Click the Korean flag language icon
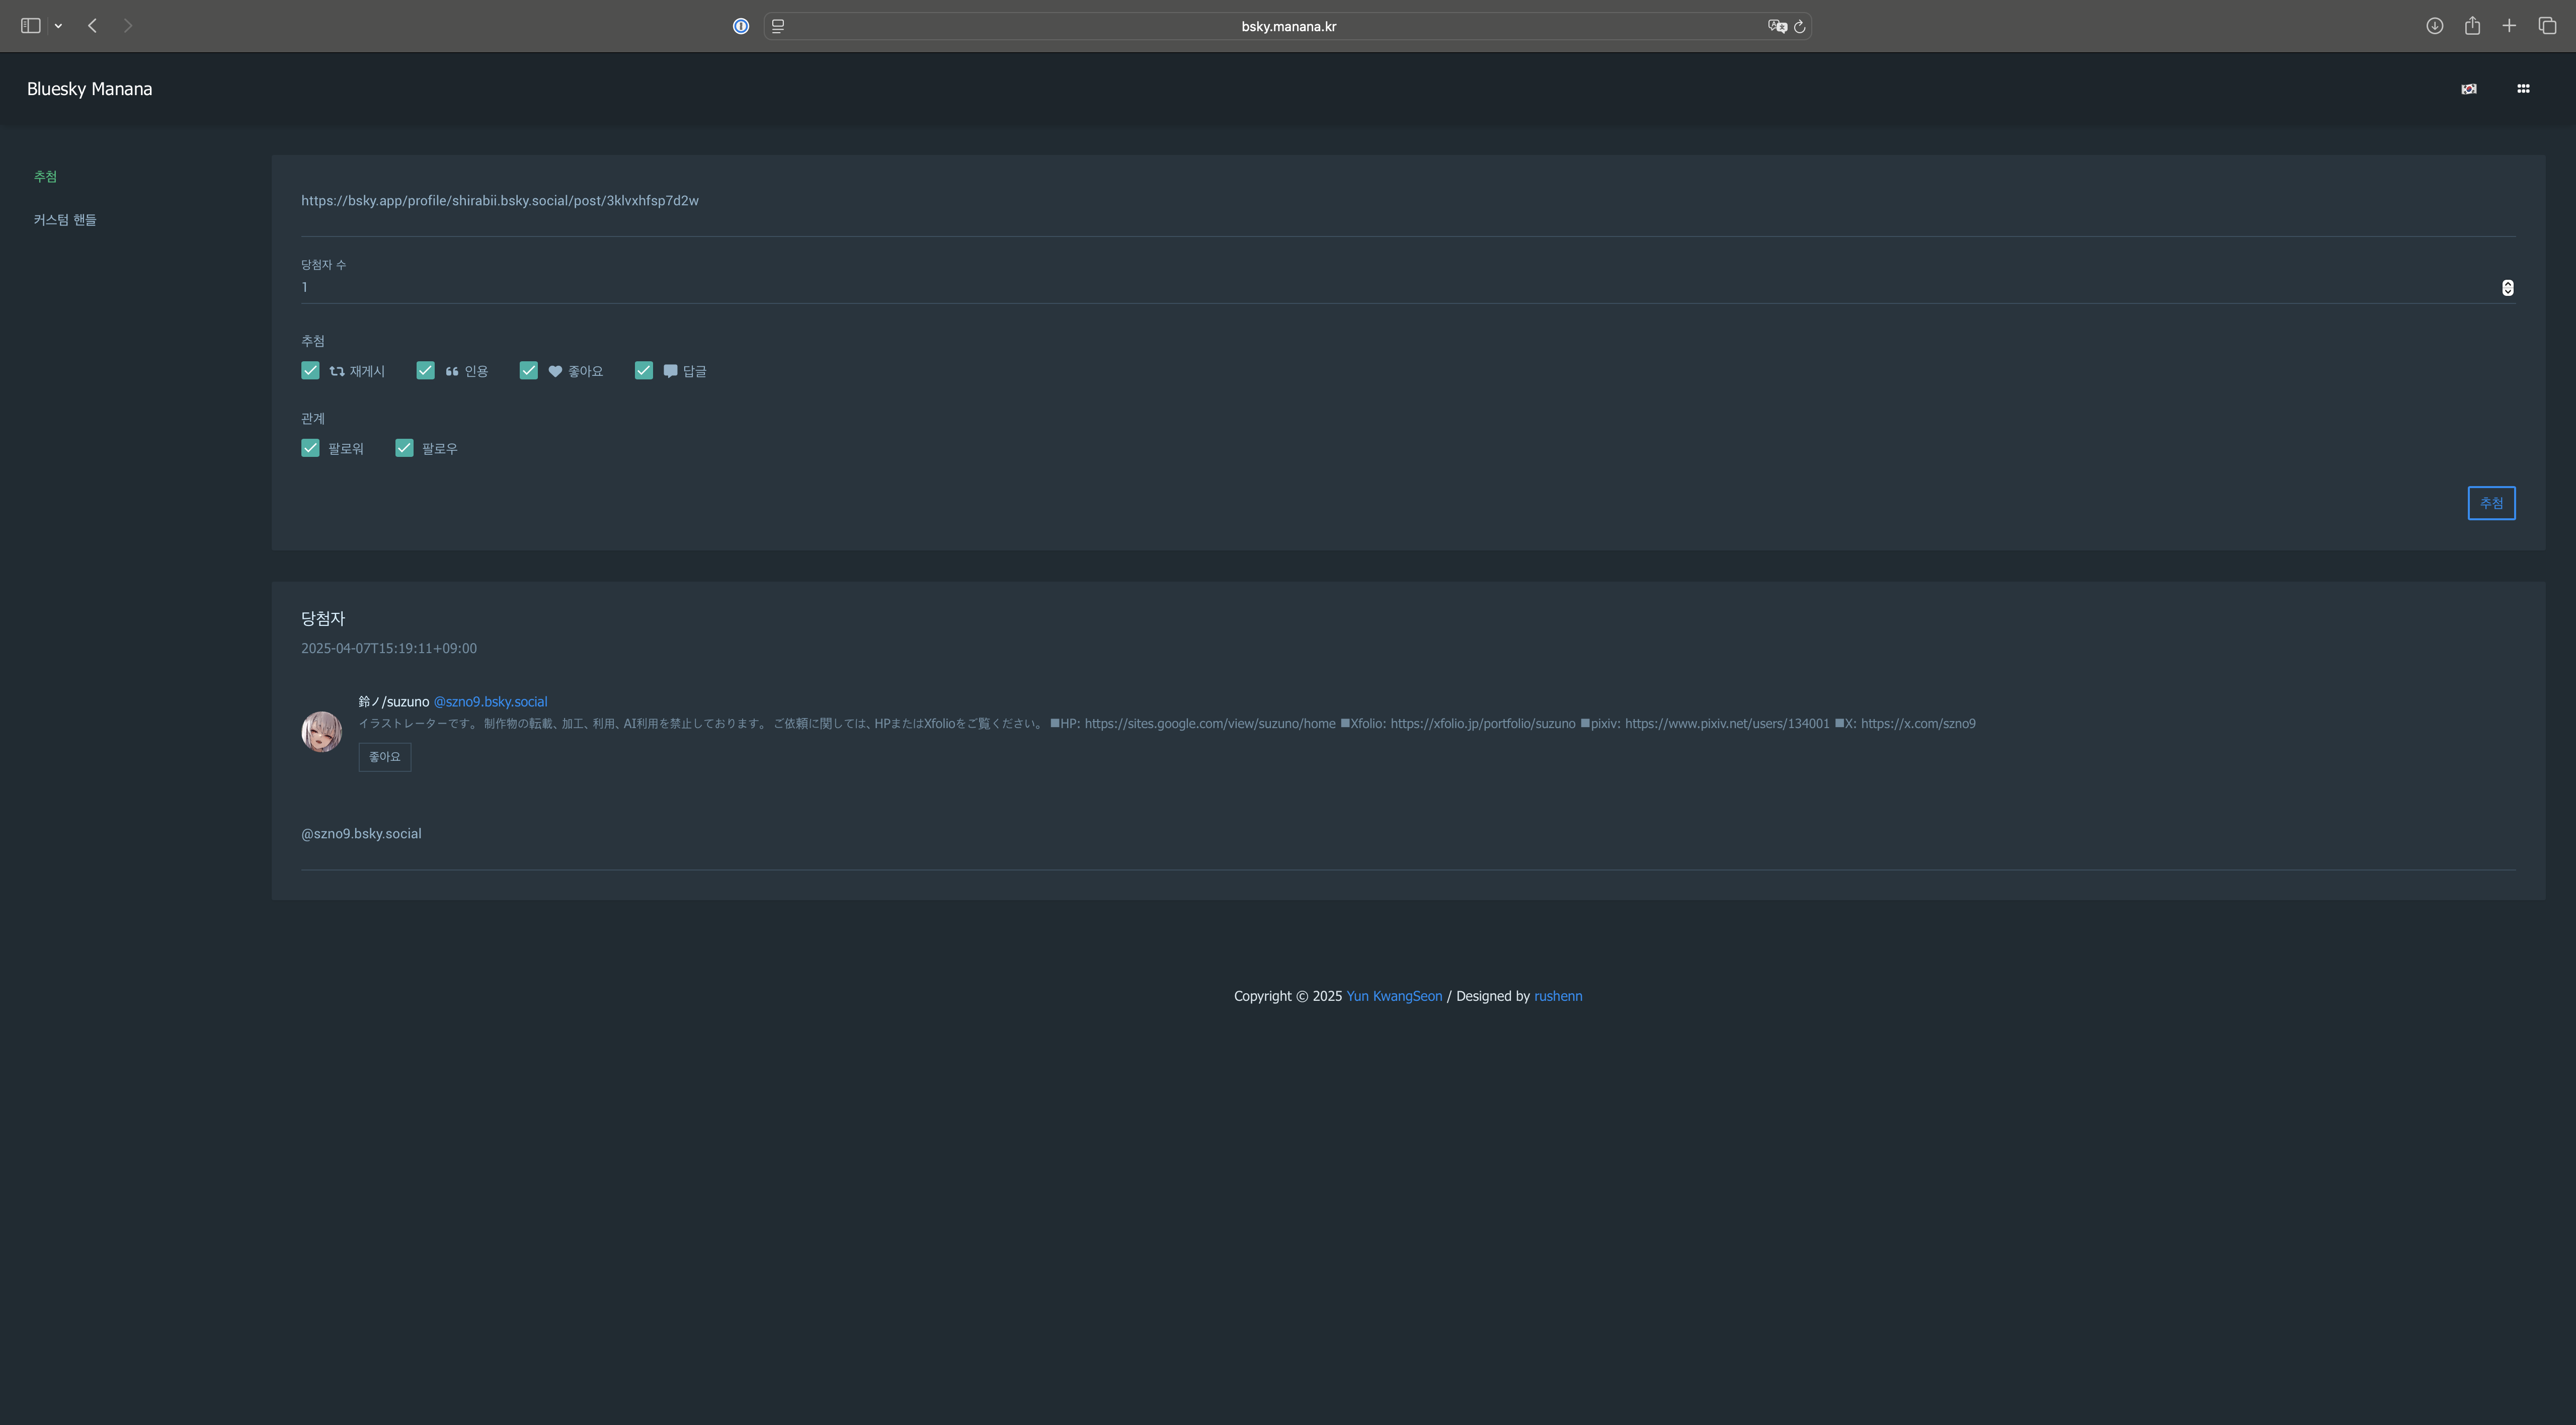This screenshot has height=1425, width=2576. (2468, 89)
